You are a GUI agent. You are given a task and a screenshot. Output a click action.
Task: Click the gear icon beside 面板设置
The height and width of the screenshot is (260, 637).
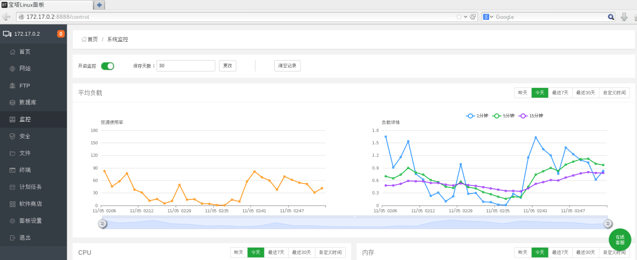tap(12, 221)
